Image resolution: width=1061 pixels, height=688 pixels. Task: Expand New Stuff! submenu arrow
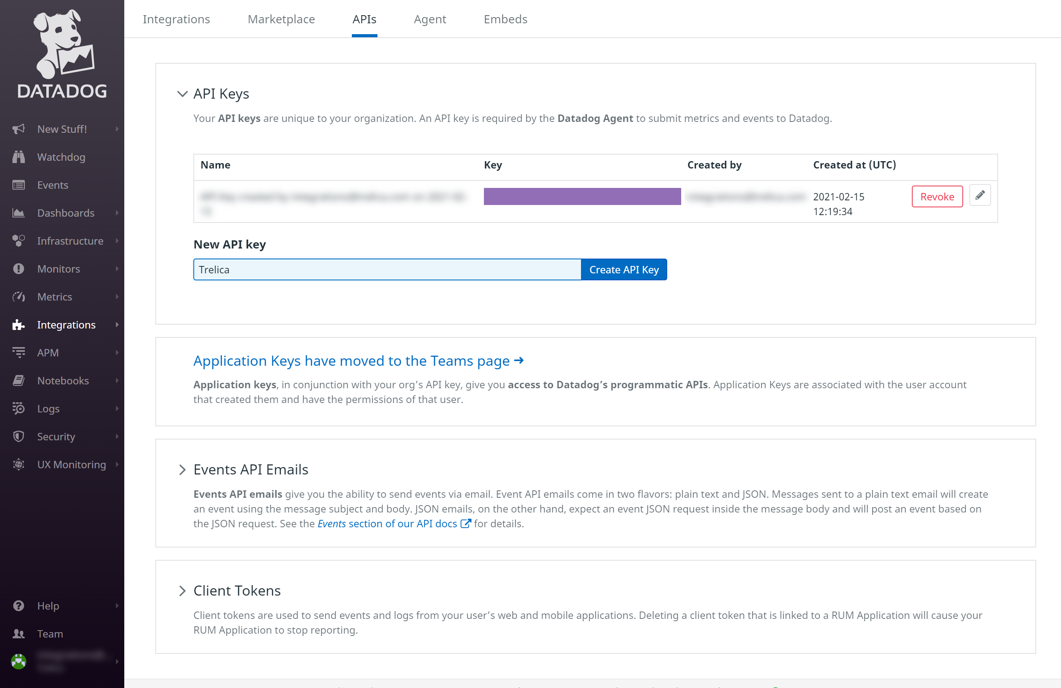(x=117, y=129)
